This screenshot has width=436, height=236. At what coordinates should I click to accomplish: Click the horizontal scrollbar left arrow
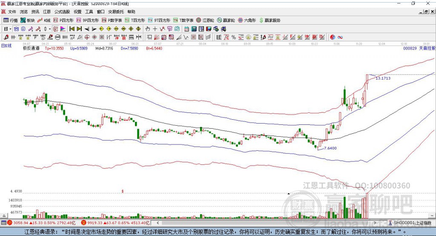pyautogui.click(x=158, y=223)
